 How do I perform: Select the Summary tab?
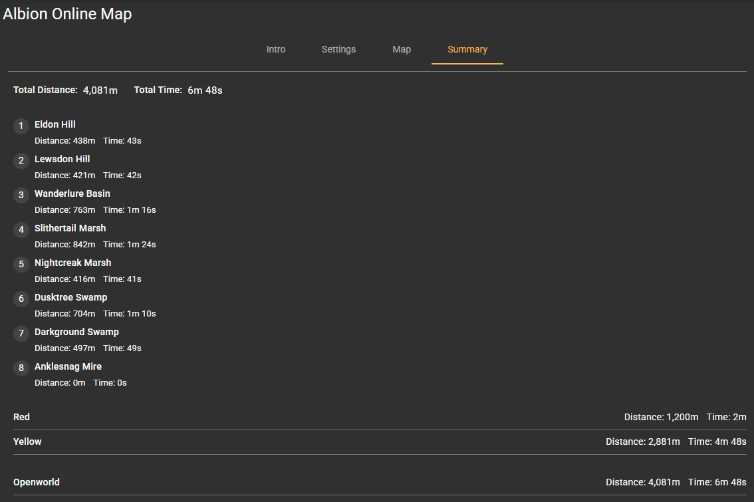[467, 50]
